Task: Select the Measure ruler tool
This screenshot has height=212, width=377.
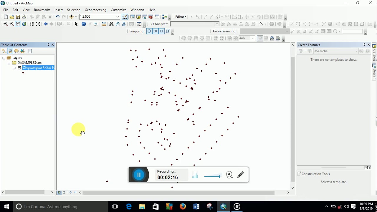Action: 104,24
